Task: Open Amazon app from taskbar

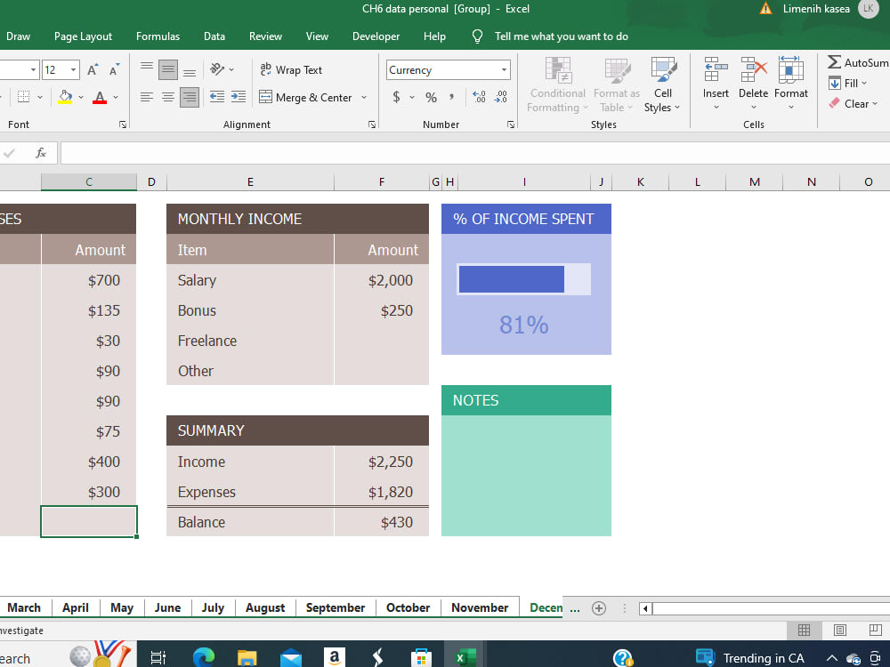Action: coord(334,657)
